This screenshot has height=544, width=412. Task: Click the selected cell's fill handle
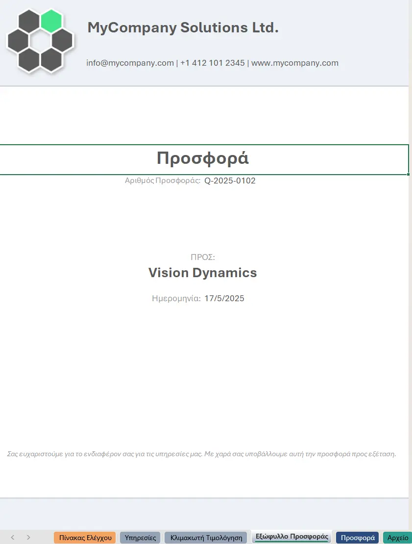point(409,174)
